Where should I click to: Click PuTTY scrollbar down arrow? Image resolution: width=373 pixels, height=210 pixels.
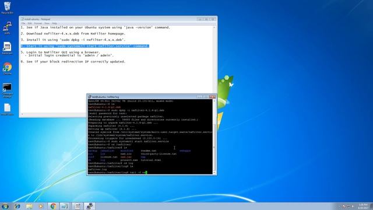tap(214, 173)
